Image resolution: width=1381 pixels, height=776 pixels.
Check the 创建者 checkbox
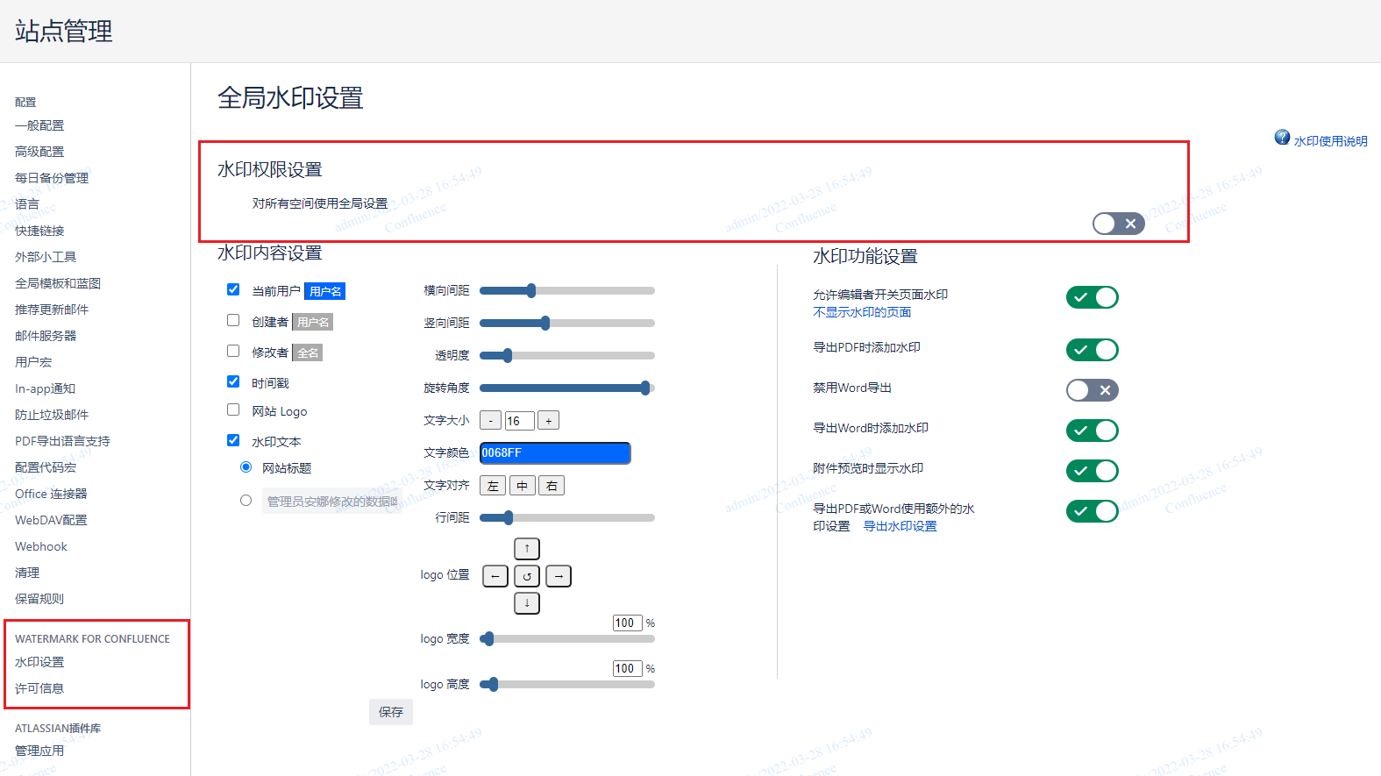pos(233,321)
